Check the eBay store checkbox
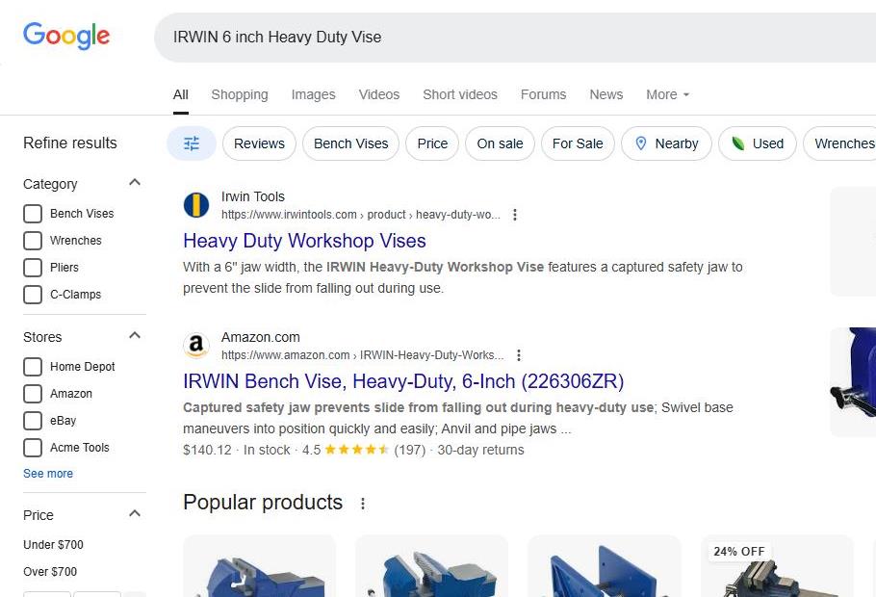Image resolution: width=876 pixels, height=597 pixels. tap(33, 421)
